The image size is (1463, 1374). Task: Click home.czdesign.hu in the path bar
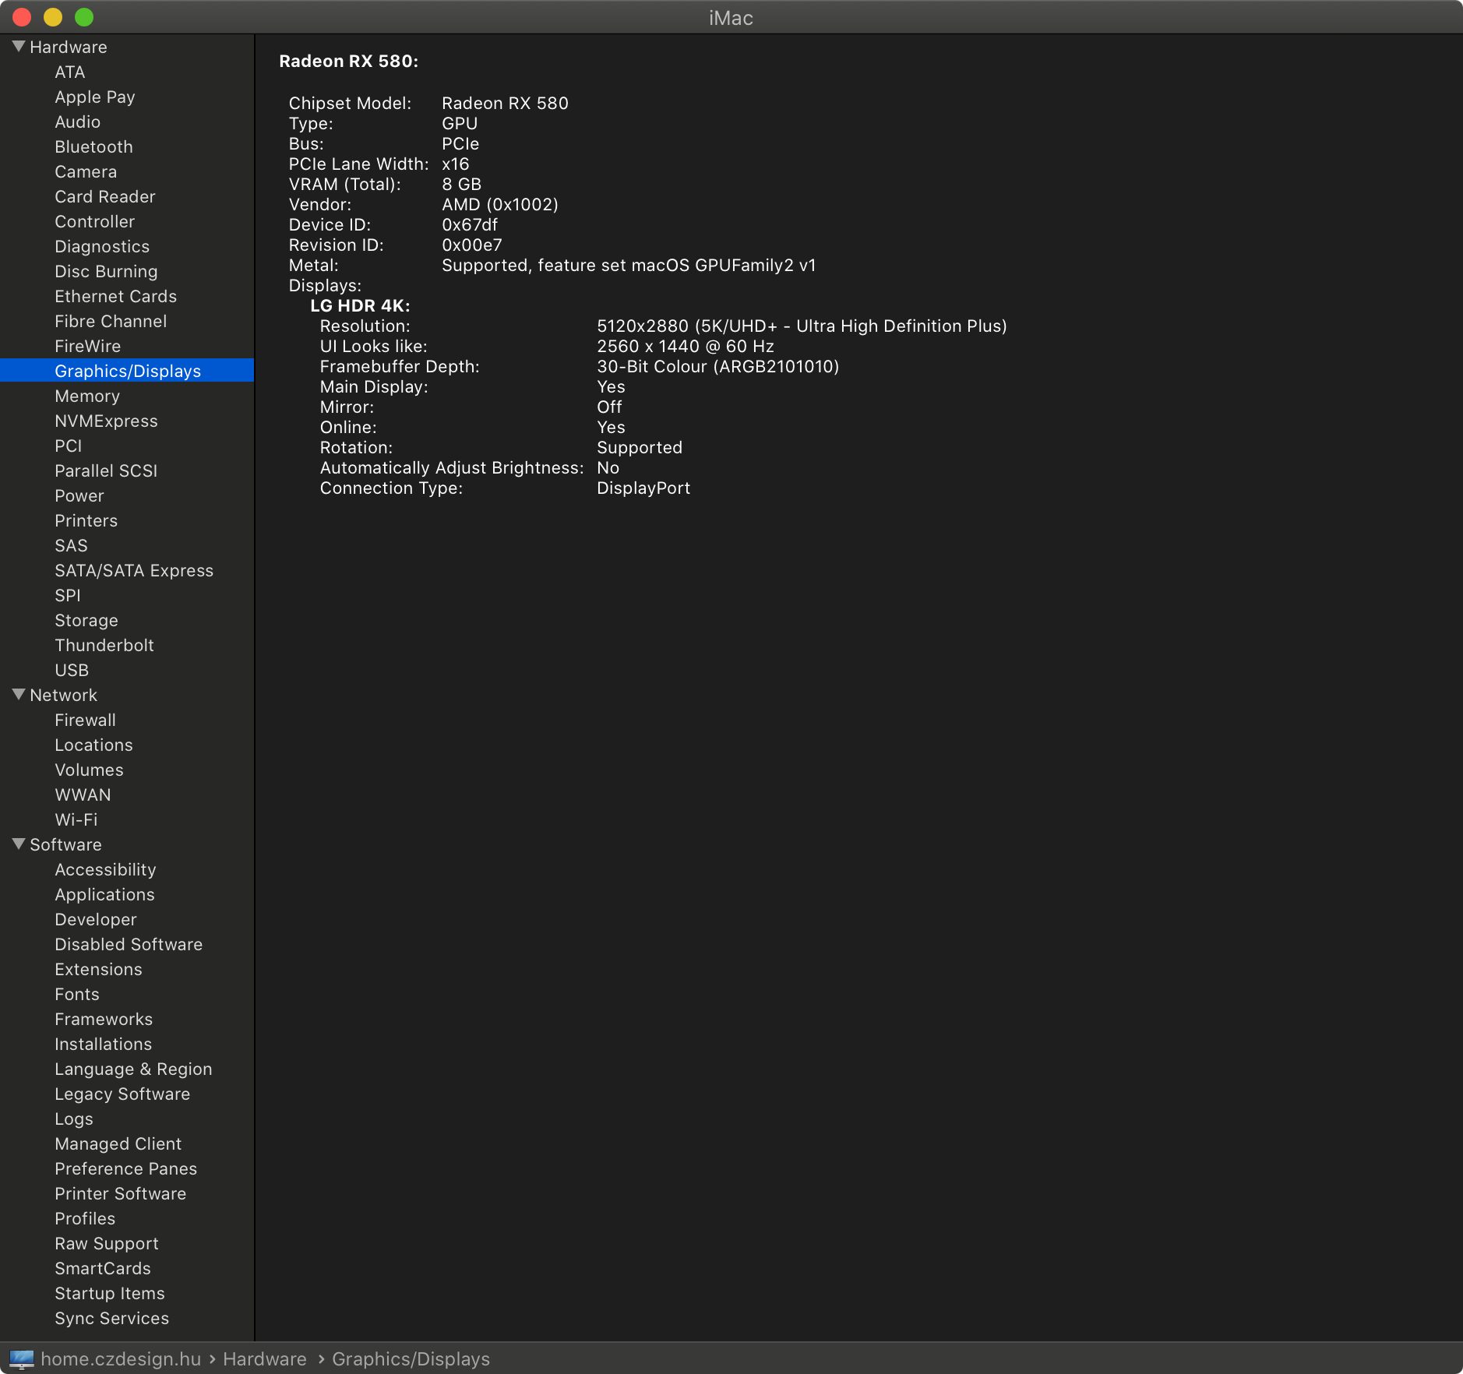(x=121, y=1359)
